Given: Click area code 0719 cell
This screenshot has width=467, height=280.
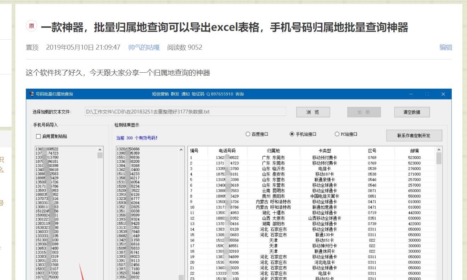Looking at the screenshot, I should [372, 213].
